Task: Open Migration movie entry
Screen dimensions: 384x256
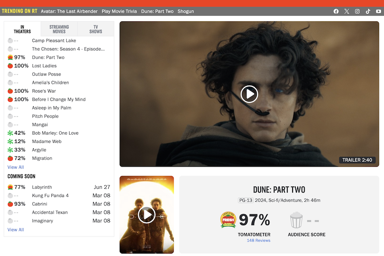Action: tap(42, 158)
